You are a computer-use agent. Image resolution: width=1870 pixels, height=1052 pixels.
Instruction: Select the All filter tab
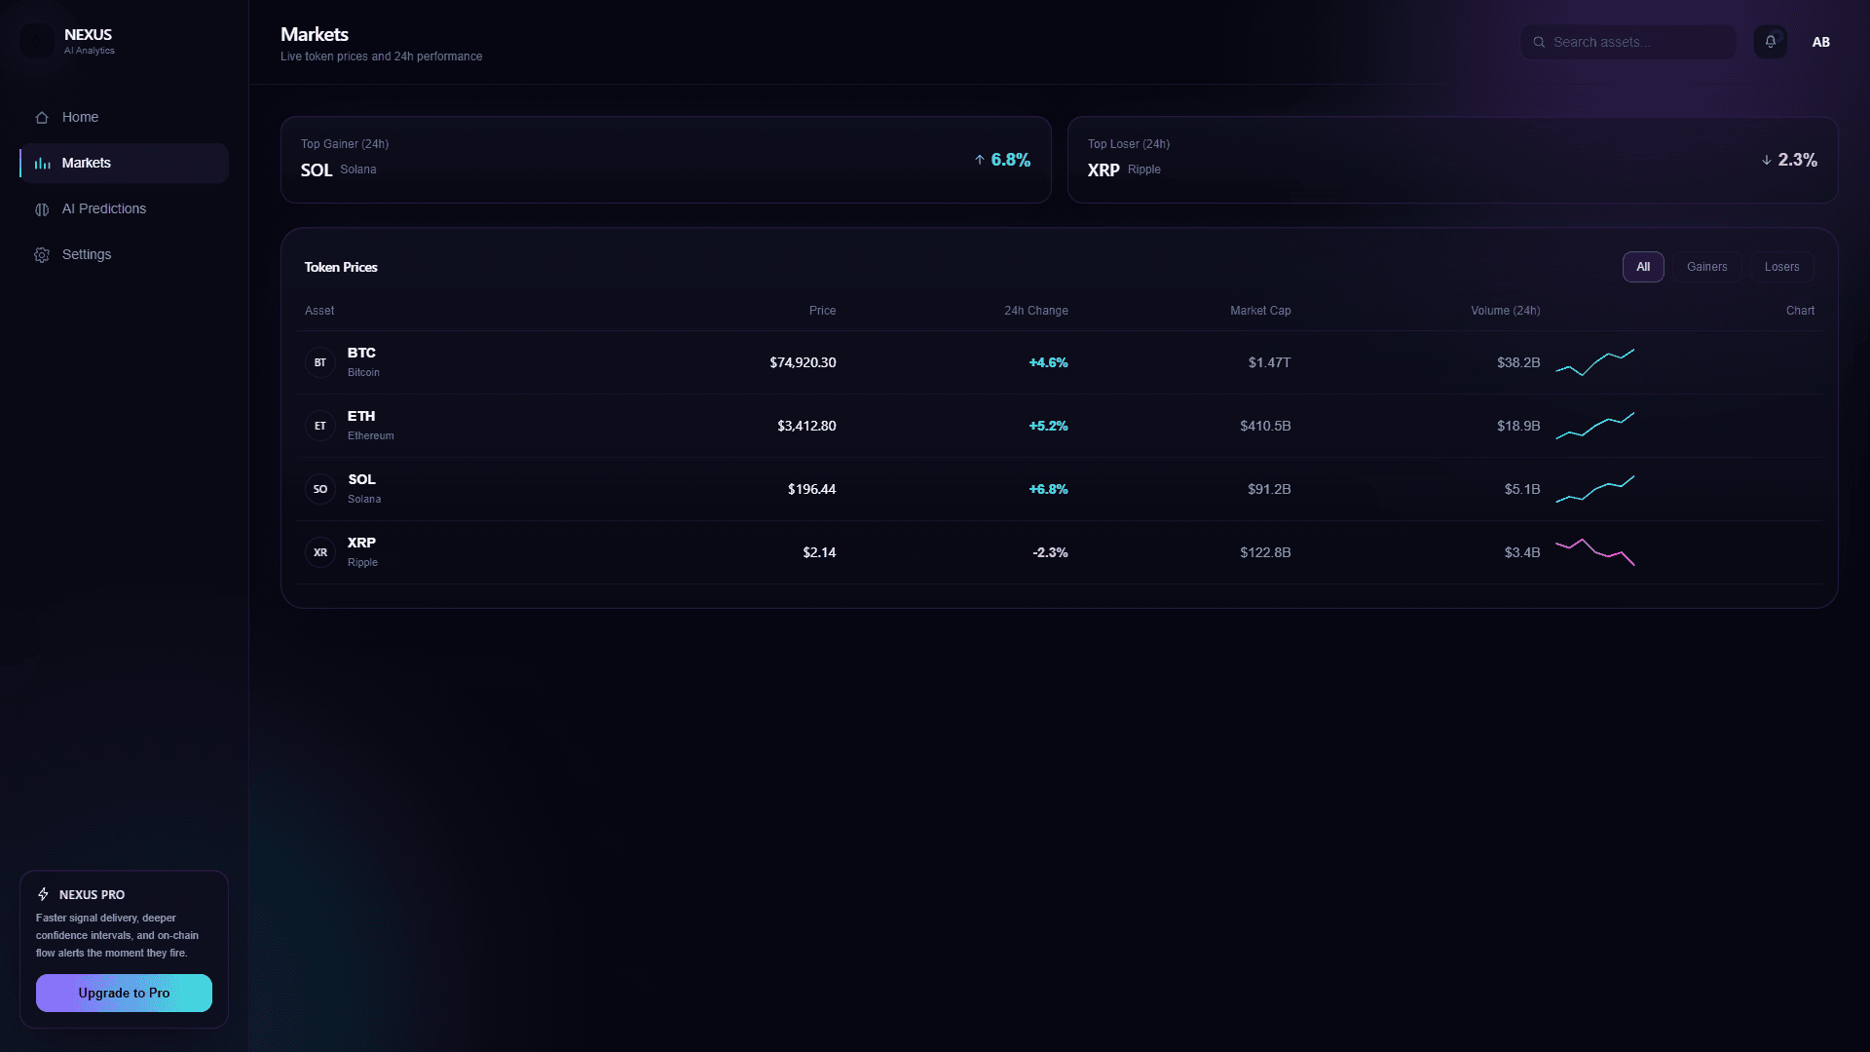1643,267
